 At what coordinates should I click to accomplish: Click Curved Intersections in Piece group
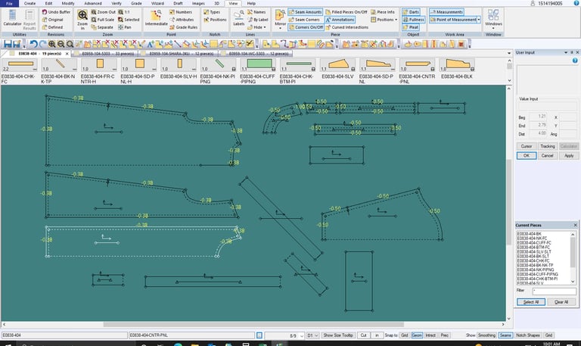point(346,27)
